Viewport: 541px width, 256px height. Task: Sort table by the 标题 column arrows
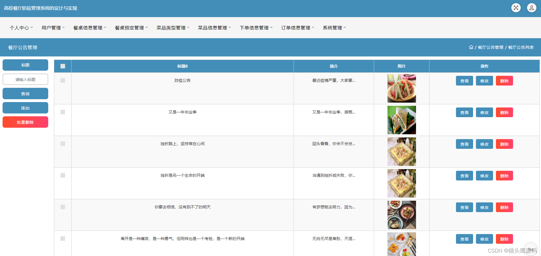coord(187,66)
